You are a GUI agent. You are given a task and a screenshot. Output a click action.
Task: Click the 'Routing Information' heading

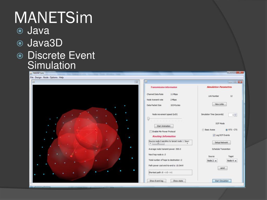coord(164,136)
